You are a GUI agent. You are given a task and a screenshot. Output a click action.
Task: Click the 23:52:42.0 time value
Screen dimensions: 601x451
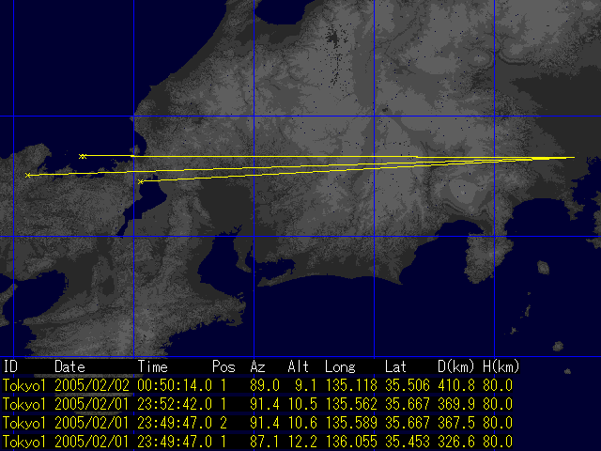[x=175, y=404]
